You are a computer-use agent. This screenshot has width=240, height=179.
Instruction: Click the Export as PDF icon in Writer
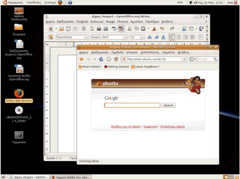point(92,29)
